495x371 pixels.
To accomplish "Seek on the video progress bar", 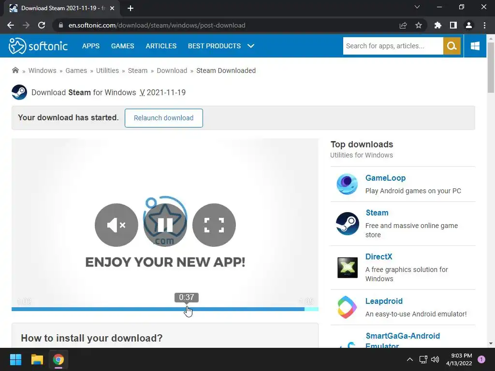I will [x=165, y=309].
